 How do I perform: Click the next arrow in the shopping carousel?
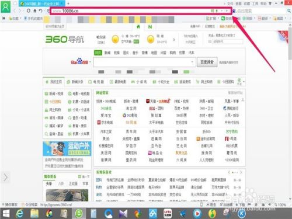(241, 172)
